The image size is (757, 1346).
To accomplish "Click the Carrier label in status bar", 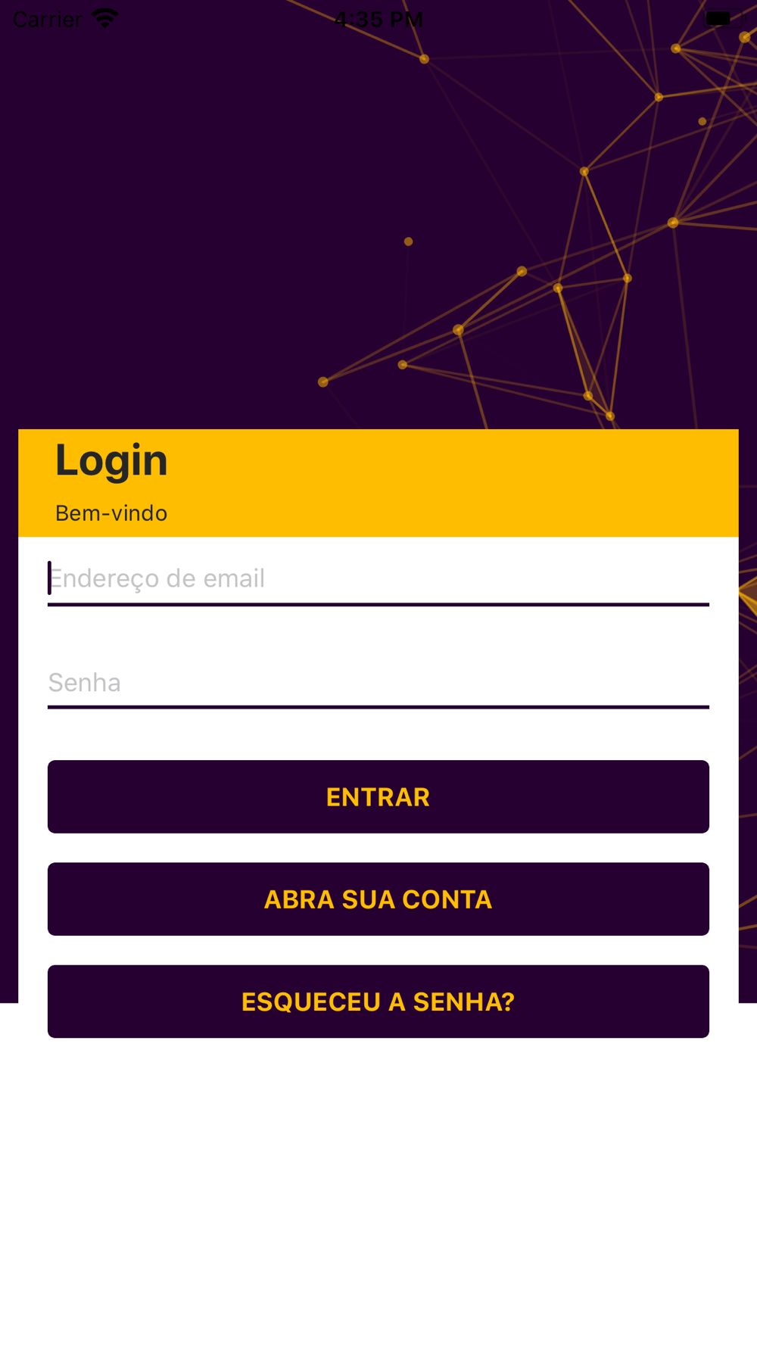I will click(47, 19).
